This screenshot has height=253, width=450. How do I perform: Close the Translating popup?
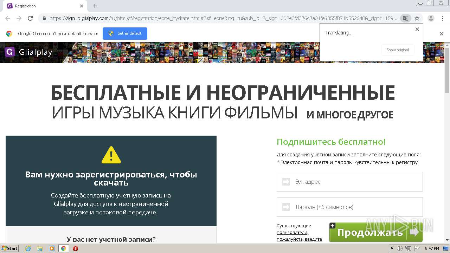[x=417, y=29]
